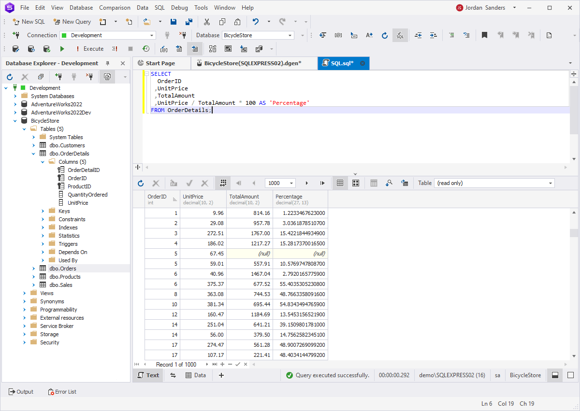Expand the AdventureWorks2022 database node
580x411 pixels.
click(15, 104)
